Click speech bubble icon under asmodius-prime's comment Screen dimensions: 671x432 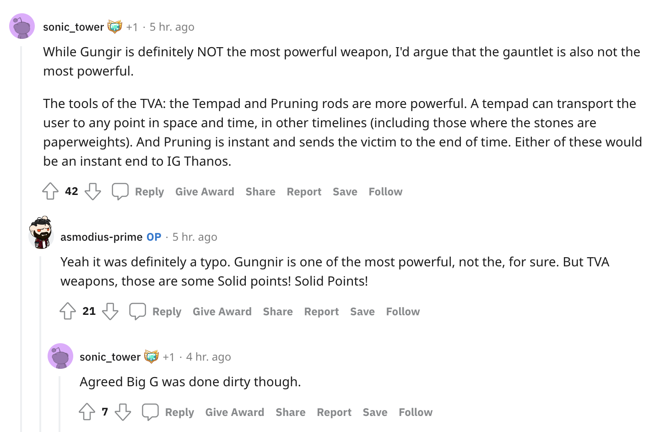(138, 311)
